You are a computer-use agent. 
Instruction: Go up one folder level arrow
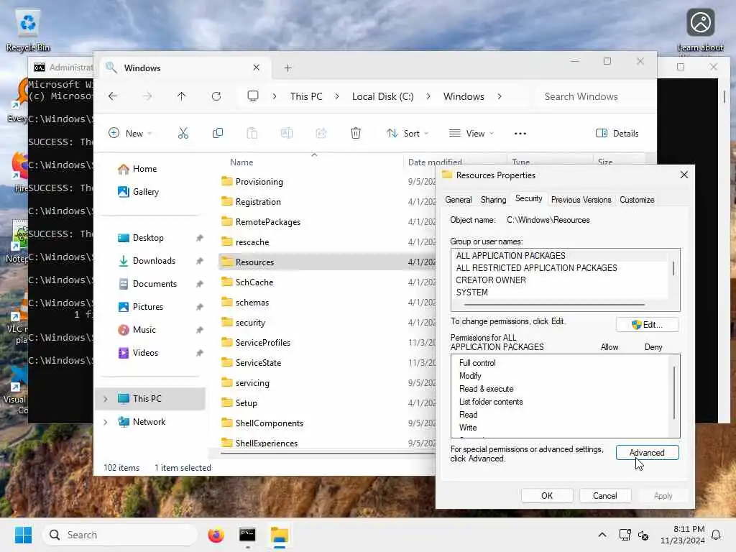[182, 96]
